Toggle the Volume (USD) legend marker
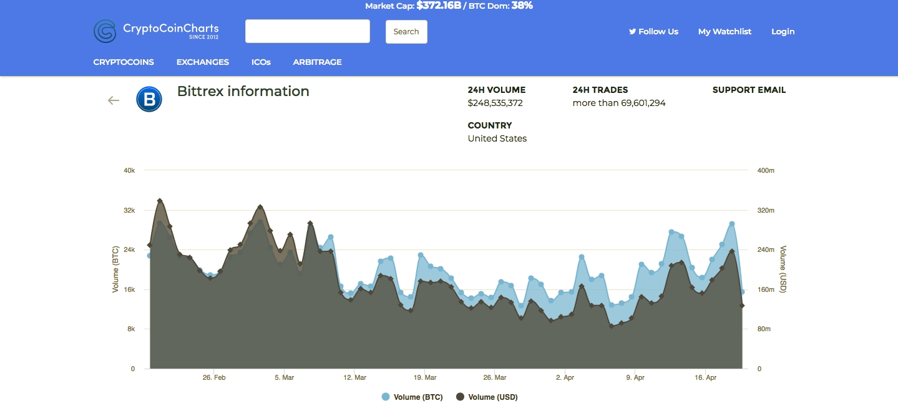This screenshot has width=898, height=411. [461, 397]
